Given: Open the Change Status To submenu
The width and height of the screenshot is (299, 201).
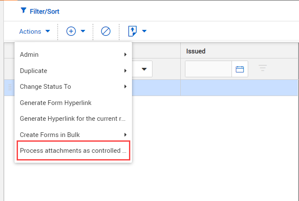Looking at the screenshot, I should tap(73, 87).
